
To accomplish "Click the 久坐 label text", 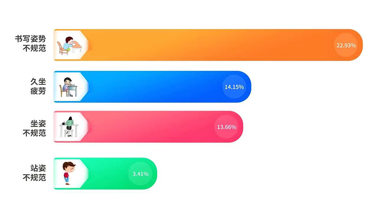I will coord(38,82).
